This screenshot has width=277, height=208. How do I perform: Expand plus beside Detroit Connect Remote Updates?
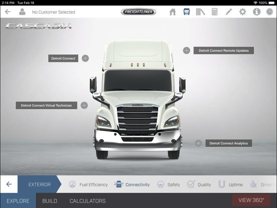[x=186, y=51]
